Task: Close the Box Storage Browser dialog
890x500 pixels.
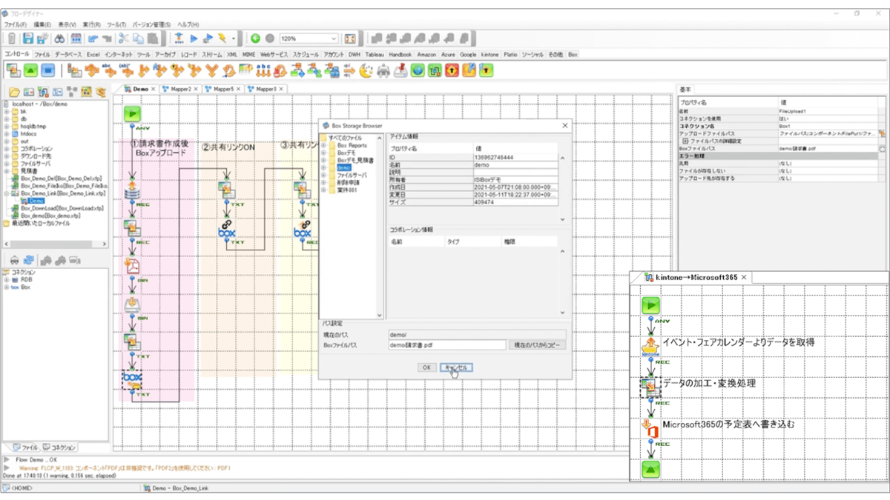Action: coord(564,126)
